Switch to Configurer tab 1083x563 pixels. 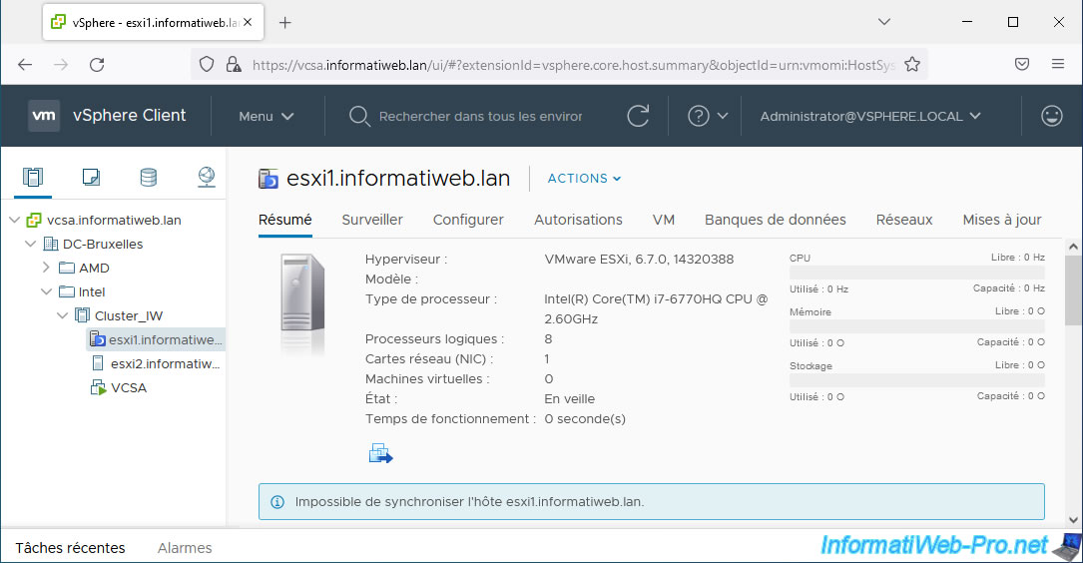point(468,220)
